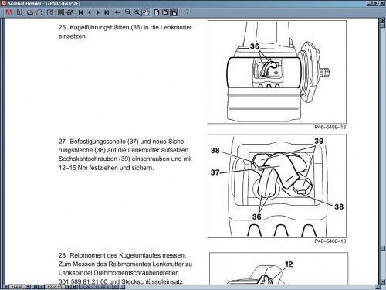Select the Hand tool
Viewport: 386px width, 290px height.
(x=146, y=12)
